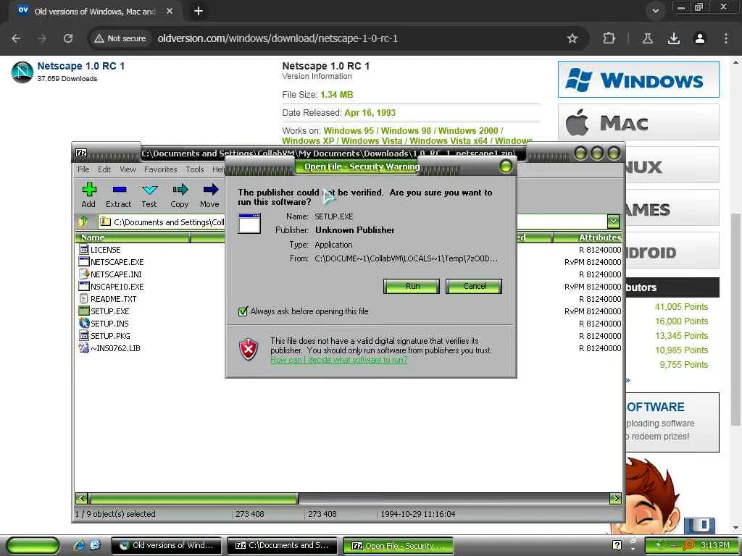Select the SETUP.PKG file icon

pos(84,336)
